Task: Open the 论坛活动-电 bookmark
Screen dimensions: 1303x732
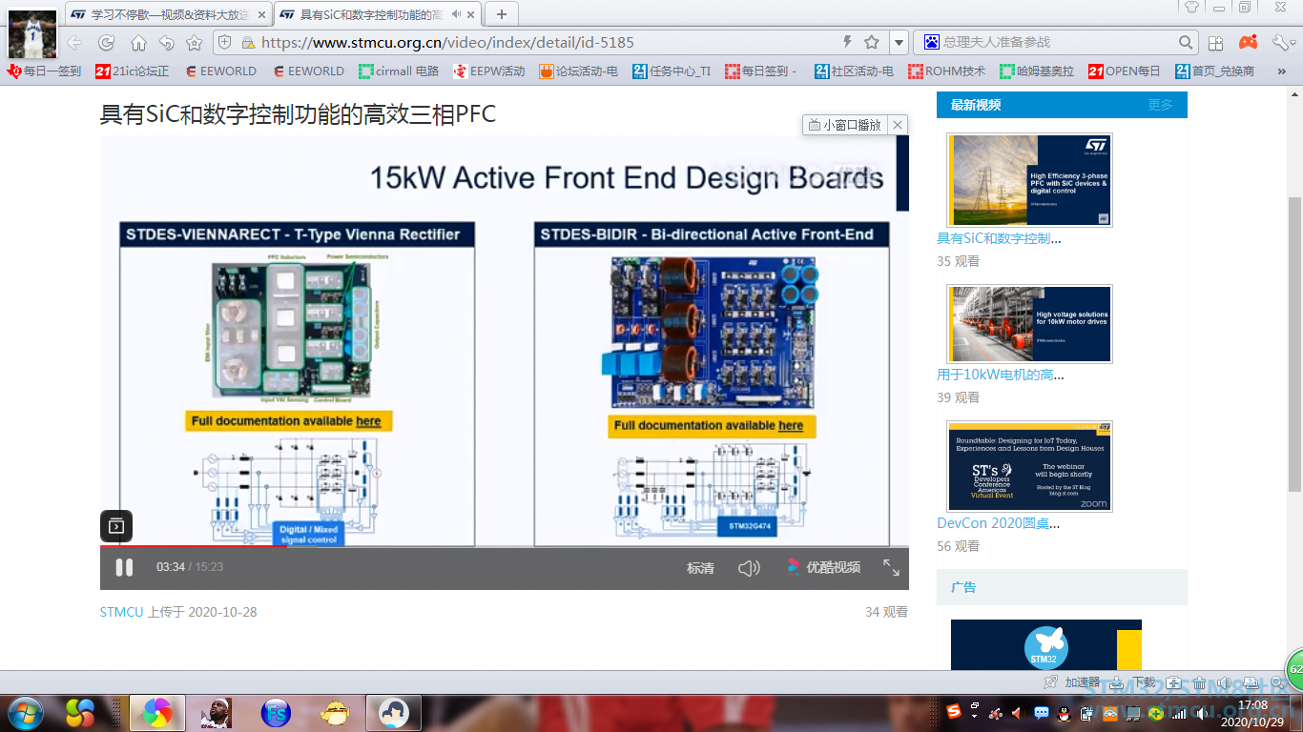Action: click(579, 71)
